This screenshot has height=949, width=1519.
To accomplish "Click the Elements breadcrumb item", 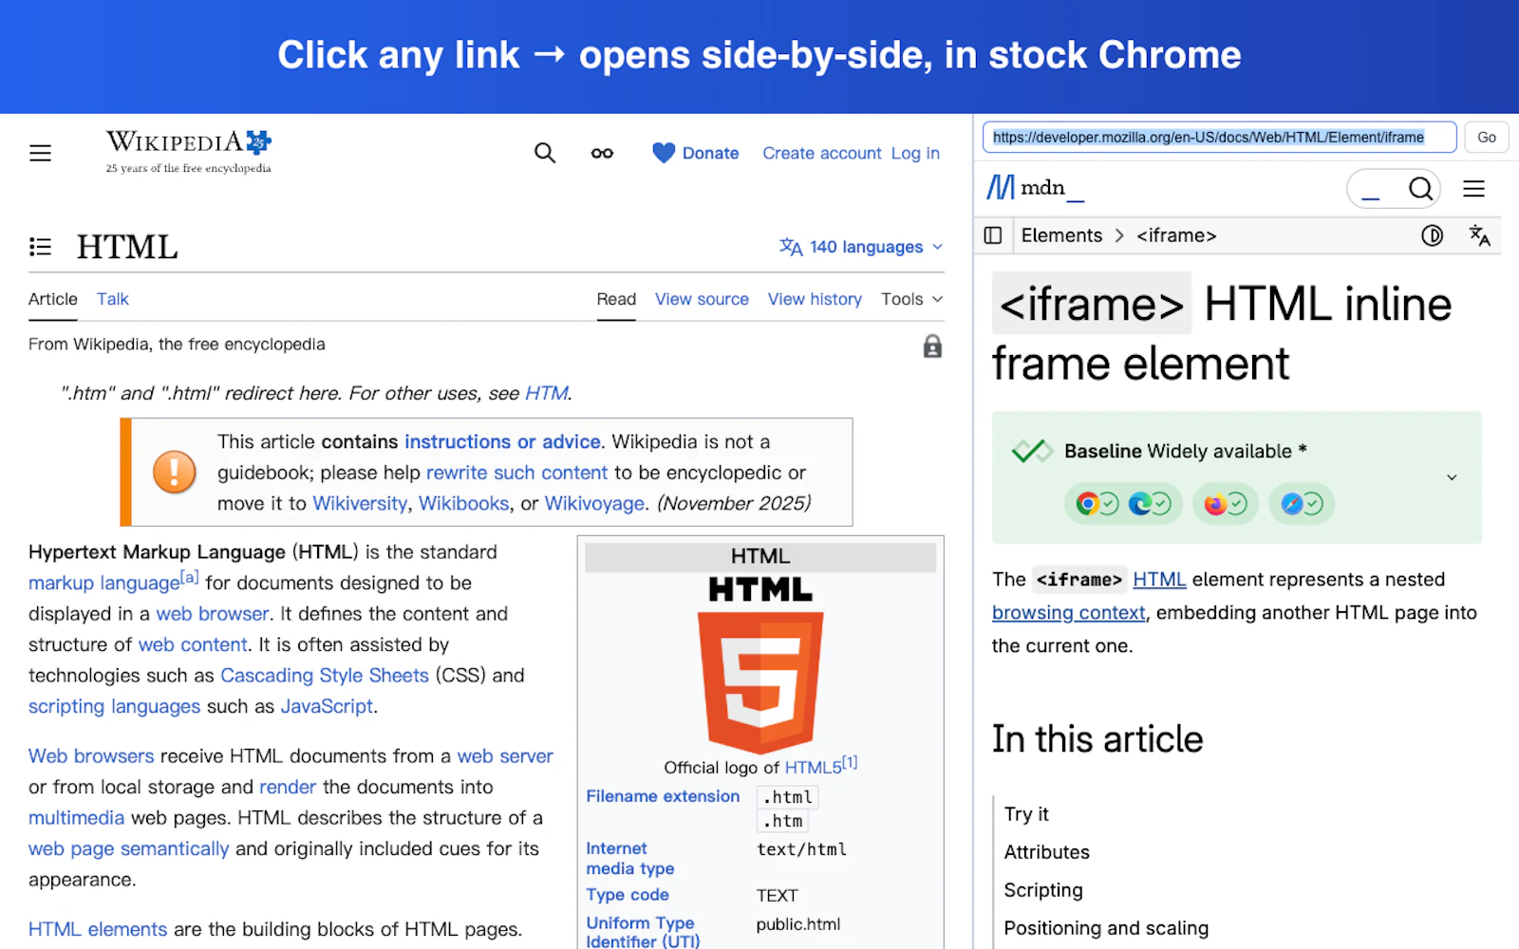I will pos(1061,235).
